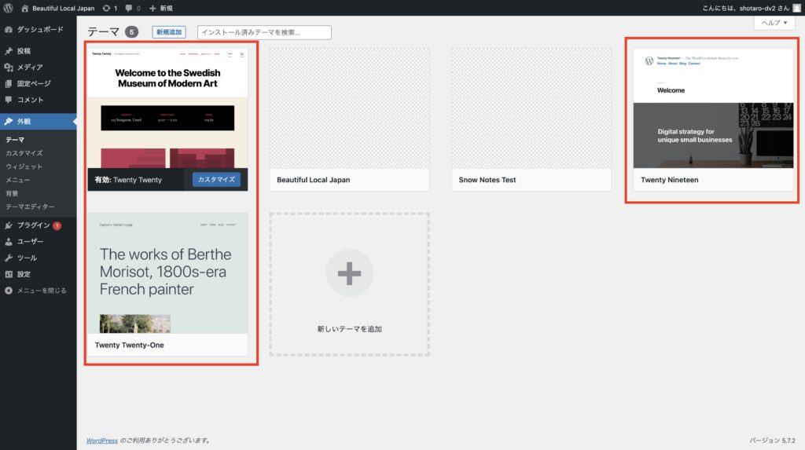
Task: Click the 新しいテーマを追加 label
Action: click(349, 329)
